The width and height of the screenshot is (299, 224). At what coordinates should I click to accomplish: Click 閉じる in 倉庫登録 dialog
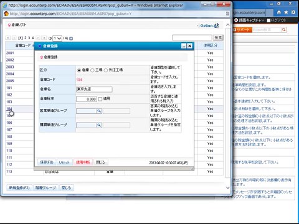[x=100, y=162]
